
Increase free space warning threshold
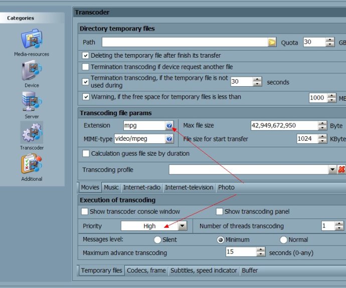tap(332, 95)
